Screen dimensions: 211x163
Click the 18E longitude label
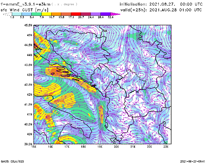click(83, 147)
